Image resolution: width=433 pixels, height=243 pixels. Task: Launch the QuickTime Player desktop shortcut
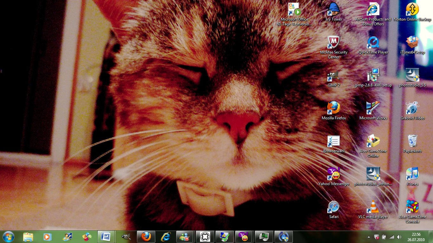(x=373, y=46)
